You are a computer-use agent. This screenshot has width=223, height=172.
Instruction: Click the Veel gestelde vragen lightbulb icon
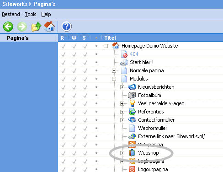132,103
